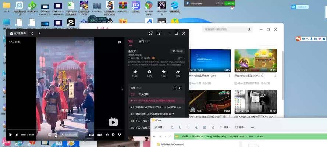Screen dimensions: 327x147
Task: Mute the video using the volume icon
Action: click(107, 135)
